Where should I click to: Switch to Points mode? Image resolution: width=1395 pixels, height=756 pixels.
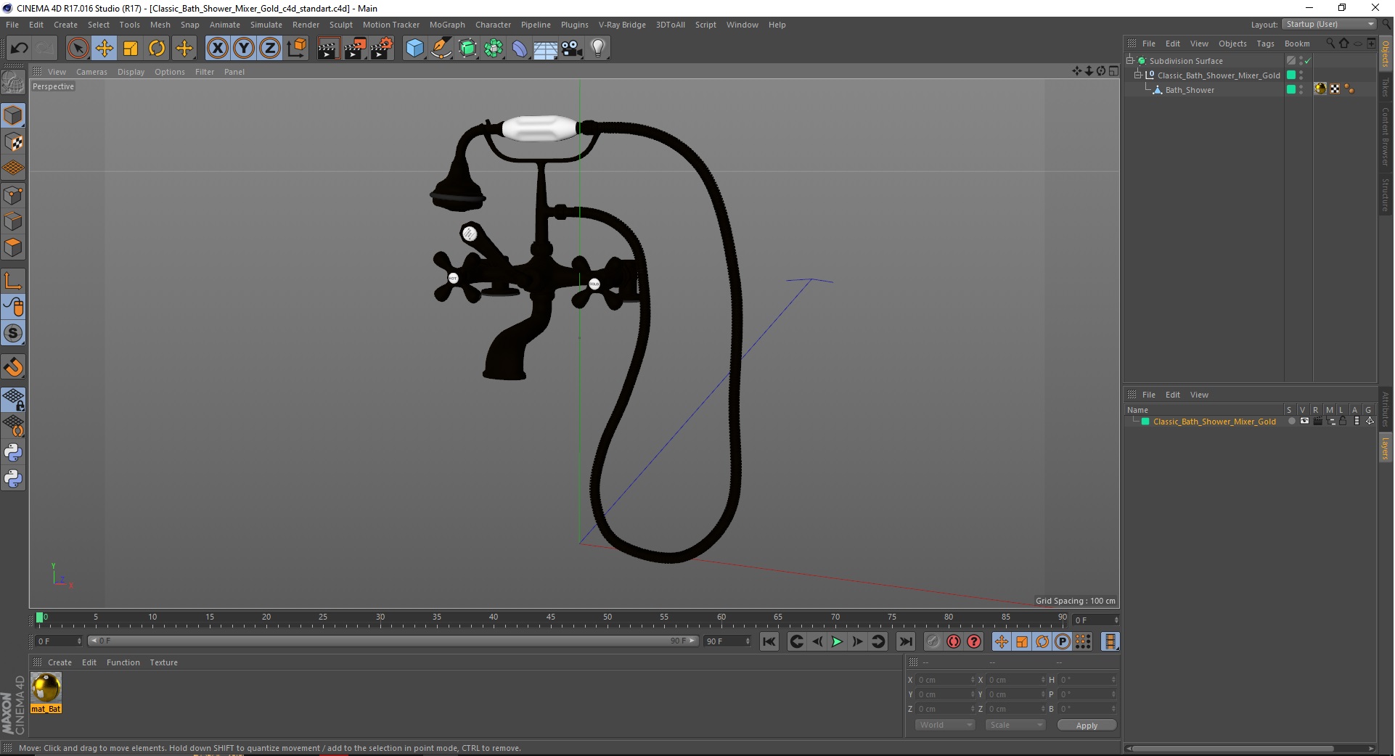pos(13,195)
